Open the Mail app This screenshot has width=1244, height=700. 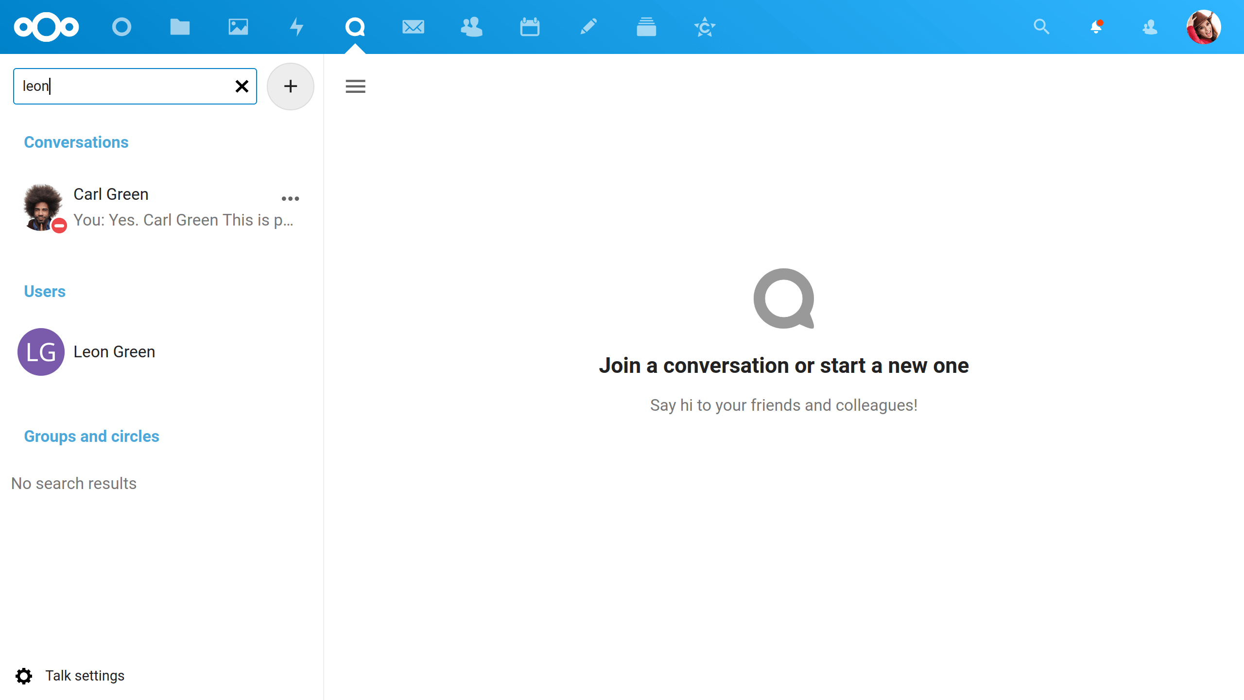coord(413,27)
